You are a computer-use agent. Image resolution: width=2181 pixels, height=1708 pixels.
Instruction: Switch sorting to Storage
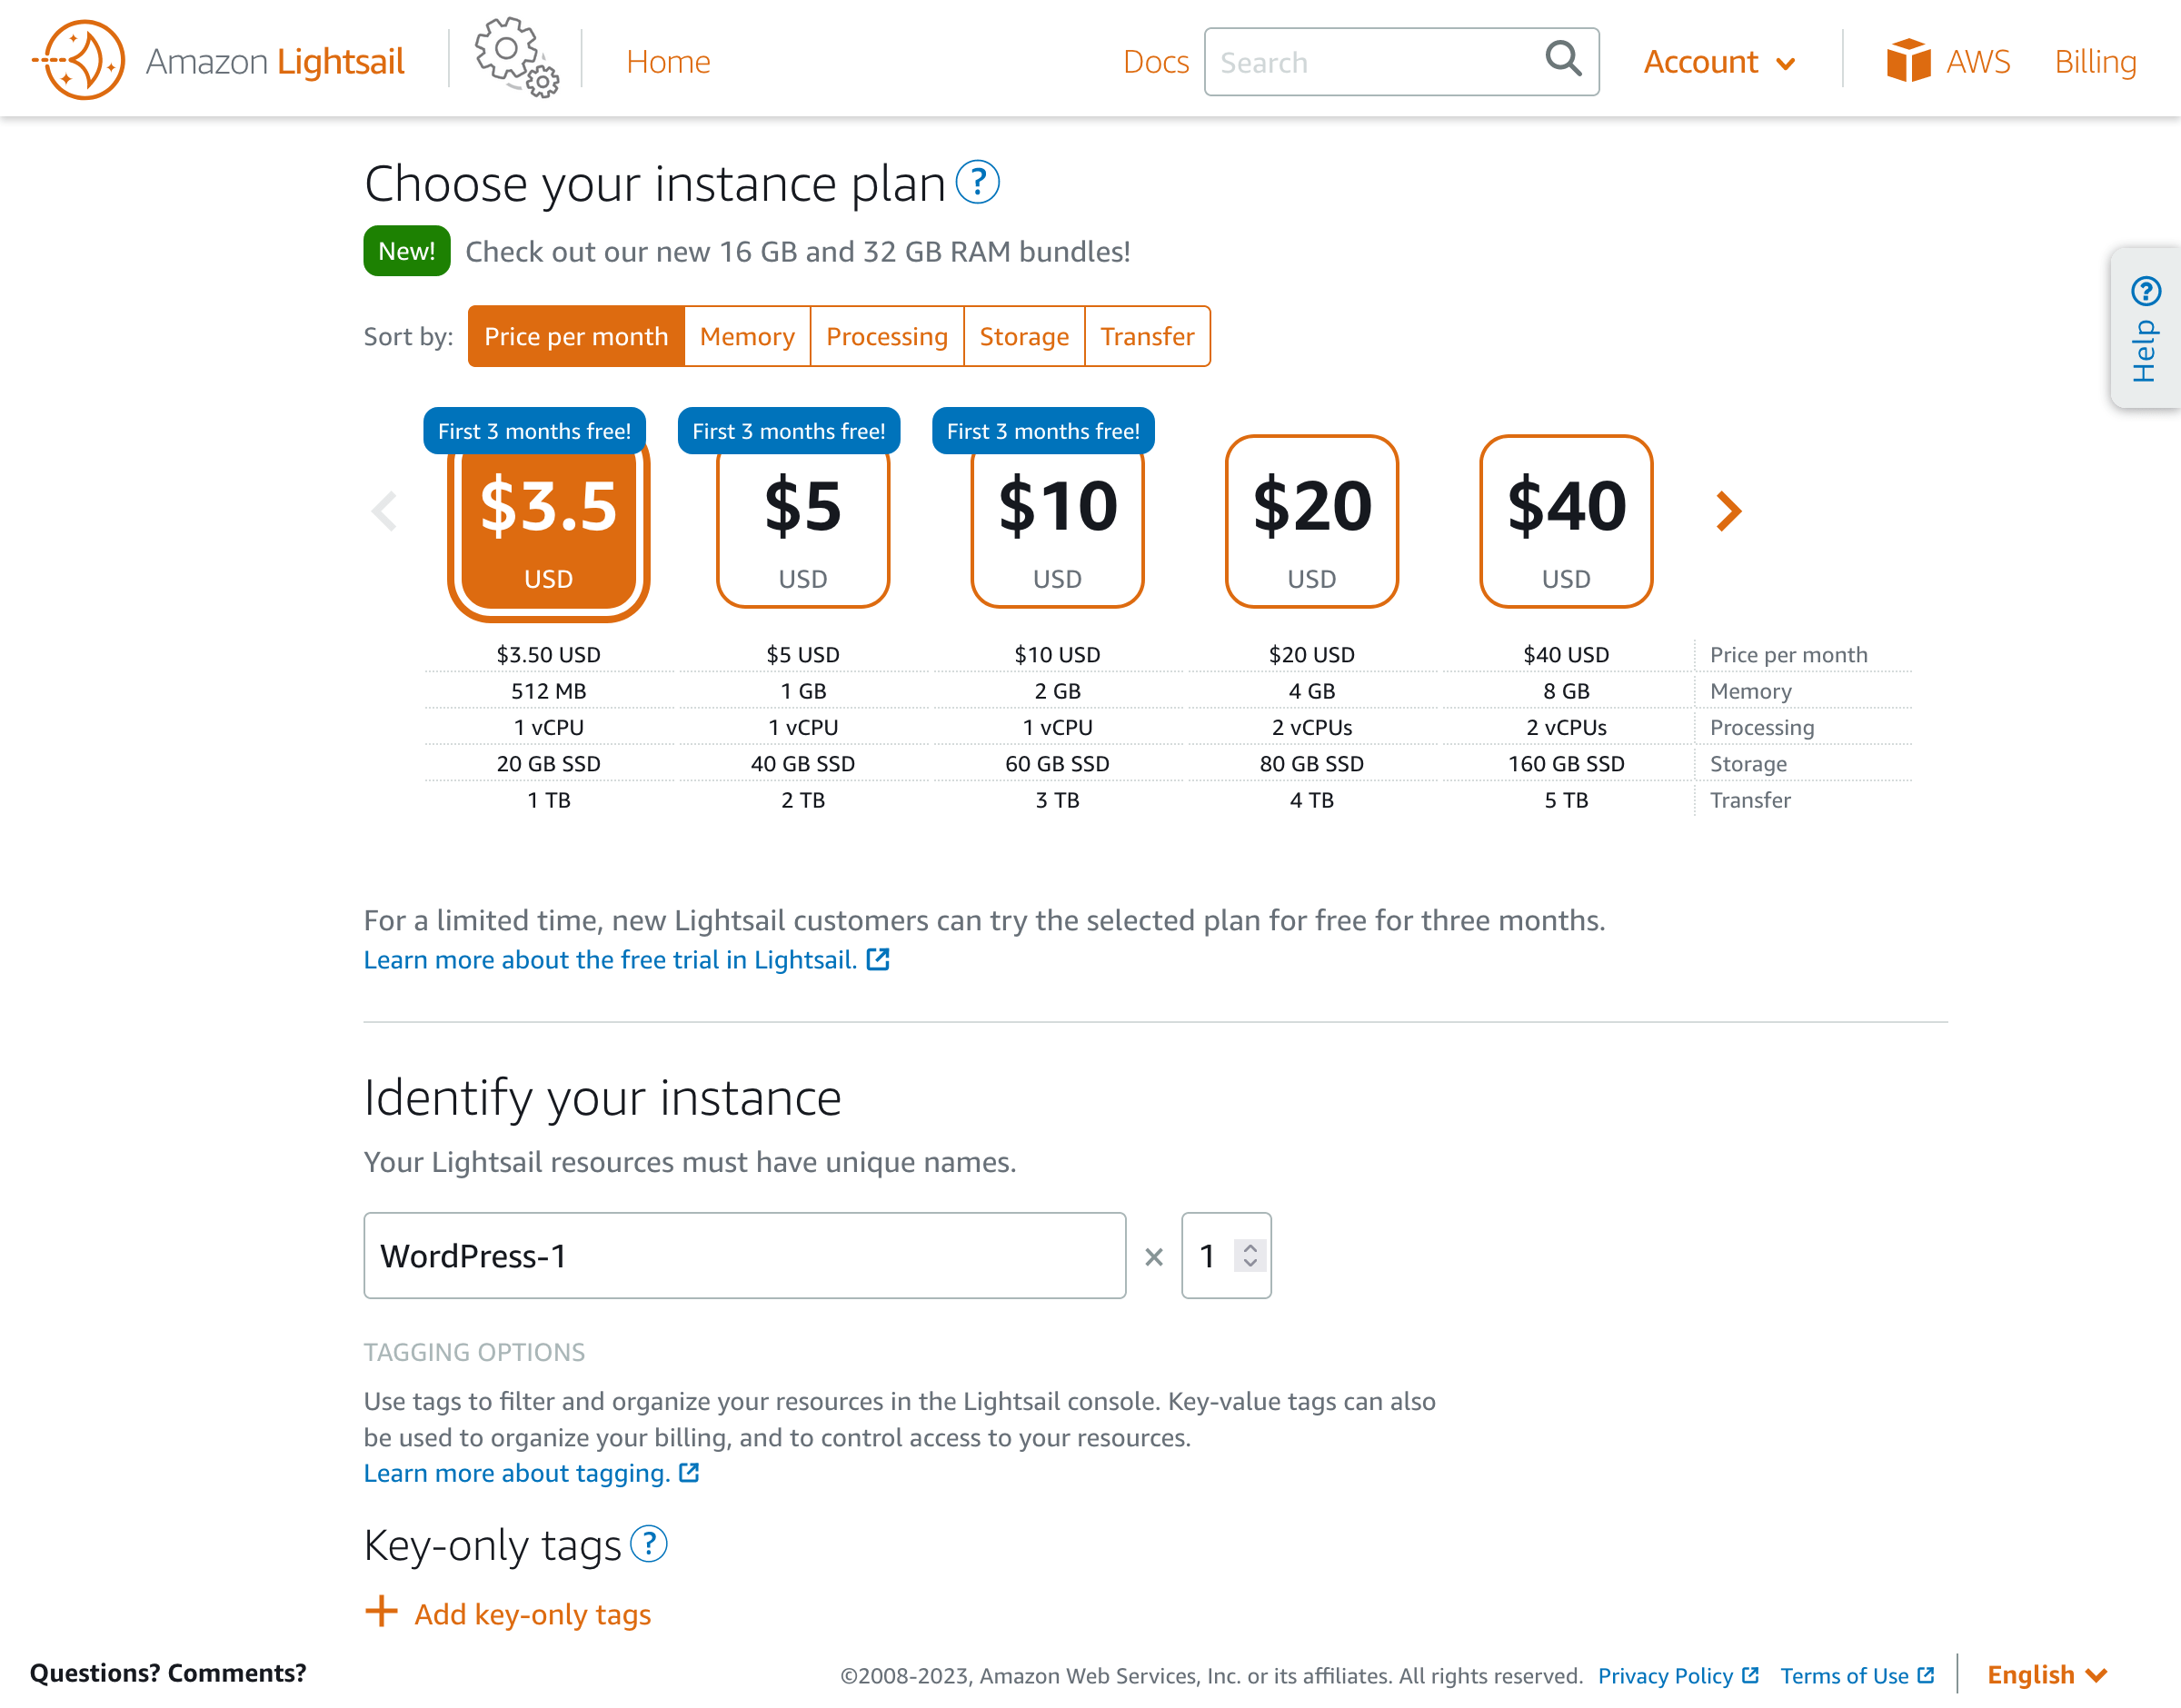pos(1023,336)
